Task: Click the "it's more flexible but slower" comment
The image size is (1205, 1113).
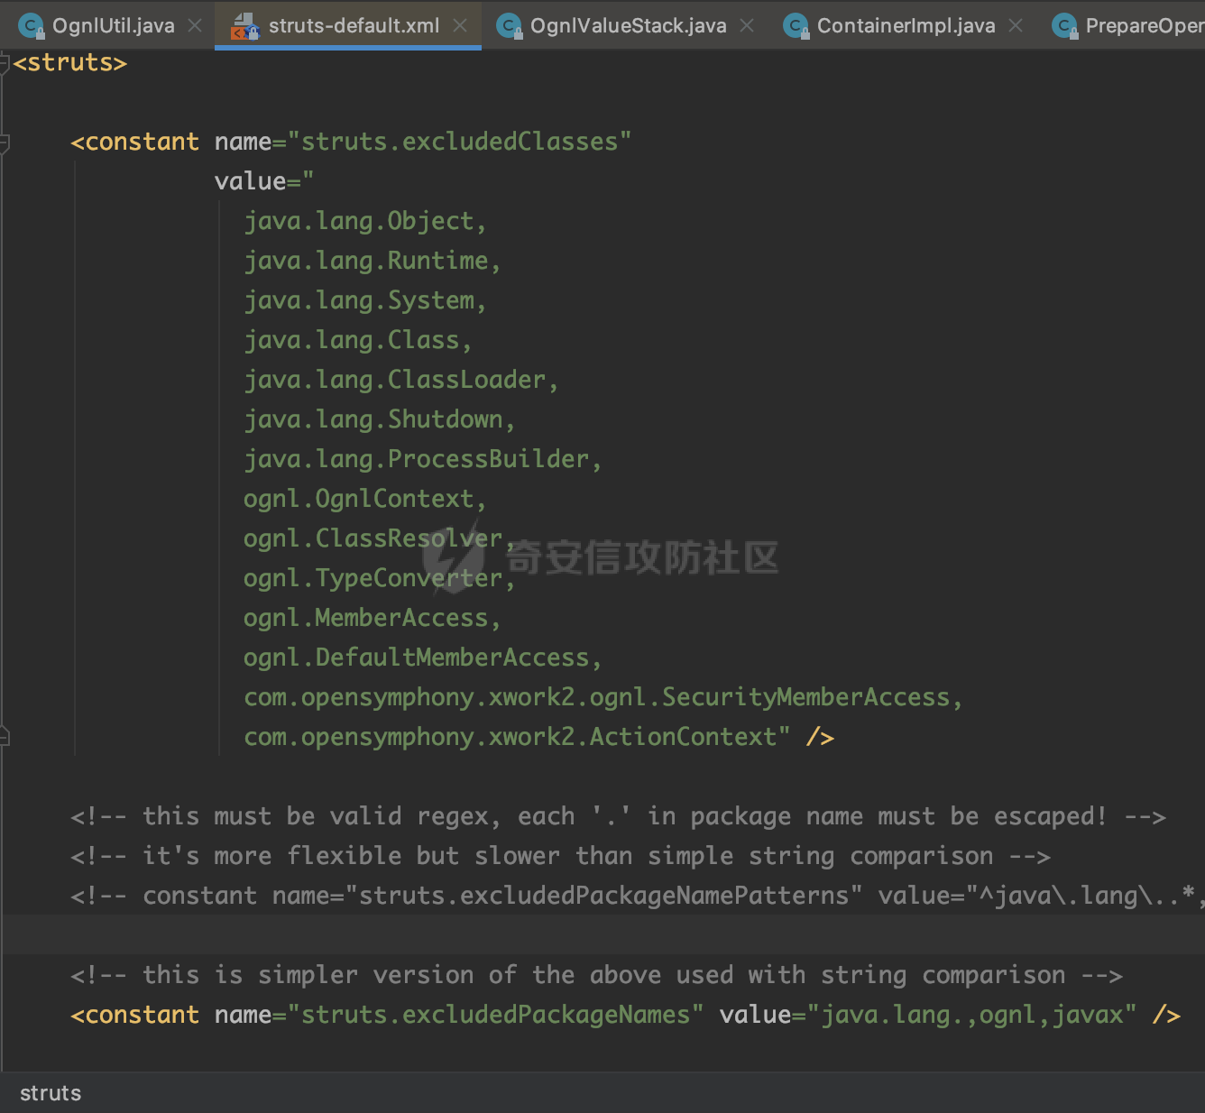Action: tap(561, 856)
